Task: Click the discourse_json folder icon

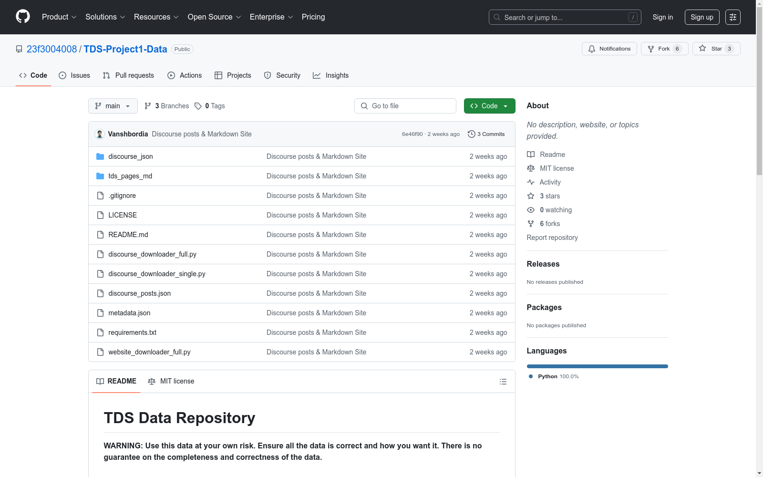Action: [x=100, y=156]
